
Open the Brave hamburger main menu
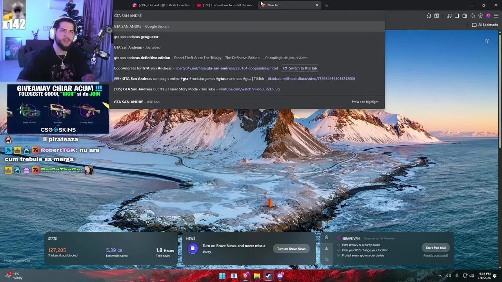pyautogui.click(x=496, y=16)
